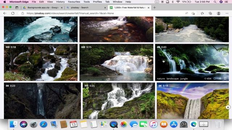Open the Edit menu
The width and height of the screenshot is (232, 130).
[41, 2]
